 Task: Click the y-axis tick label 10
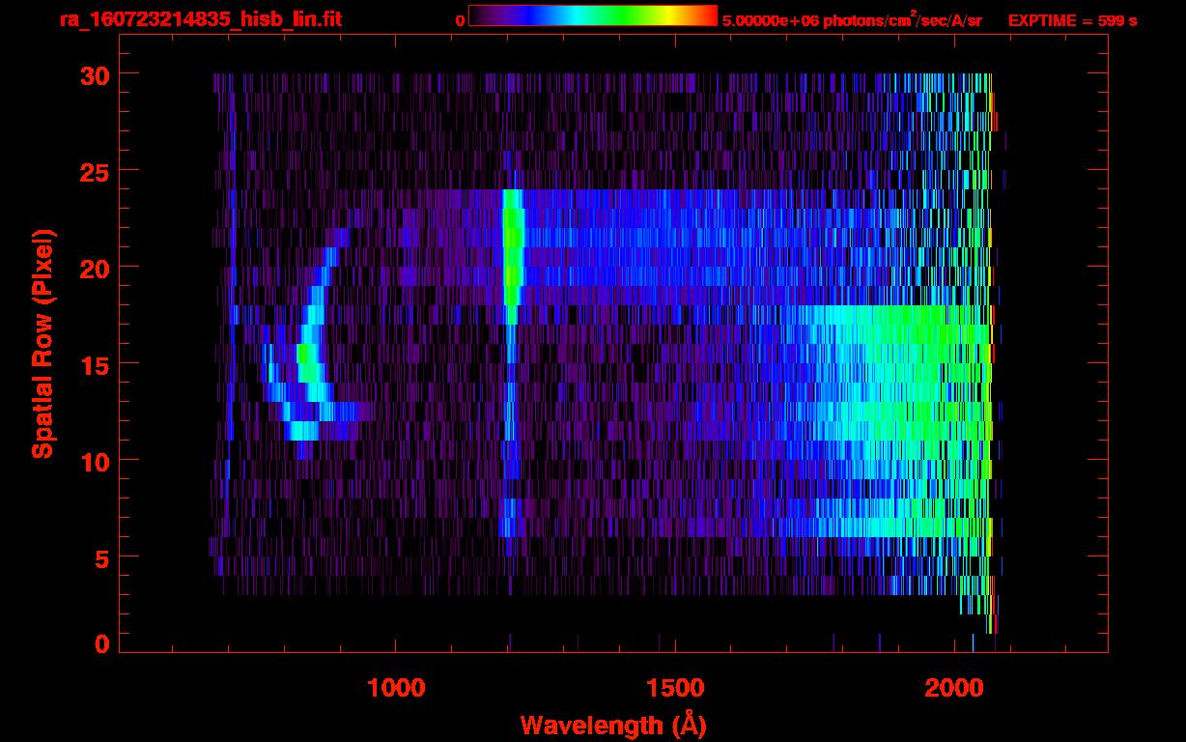click(93, 461)
